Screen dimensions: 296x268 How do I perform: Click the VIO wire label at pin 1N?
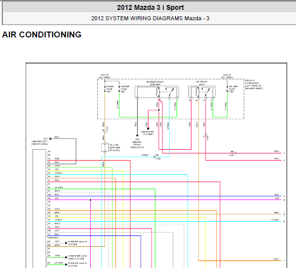click(x=57, y=198)
